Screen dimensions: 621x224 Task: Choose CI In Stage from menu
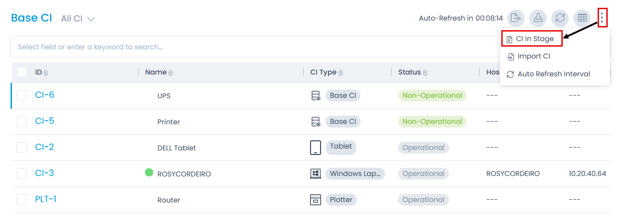point(532,39)
